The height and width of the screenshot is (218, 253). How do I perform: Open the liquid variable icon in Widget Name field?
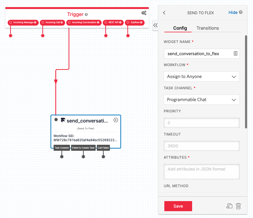[x=236, y=53]
